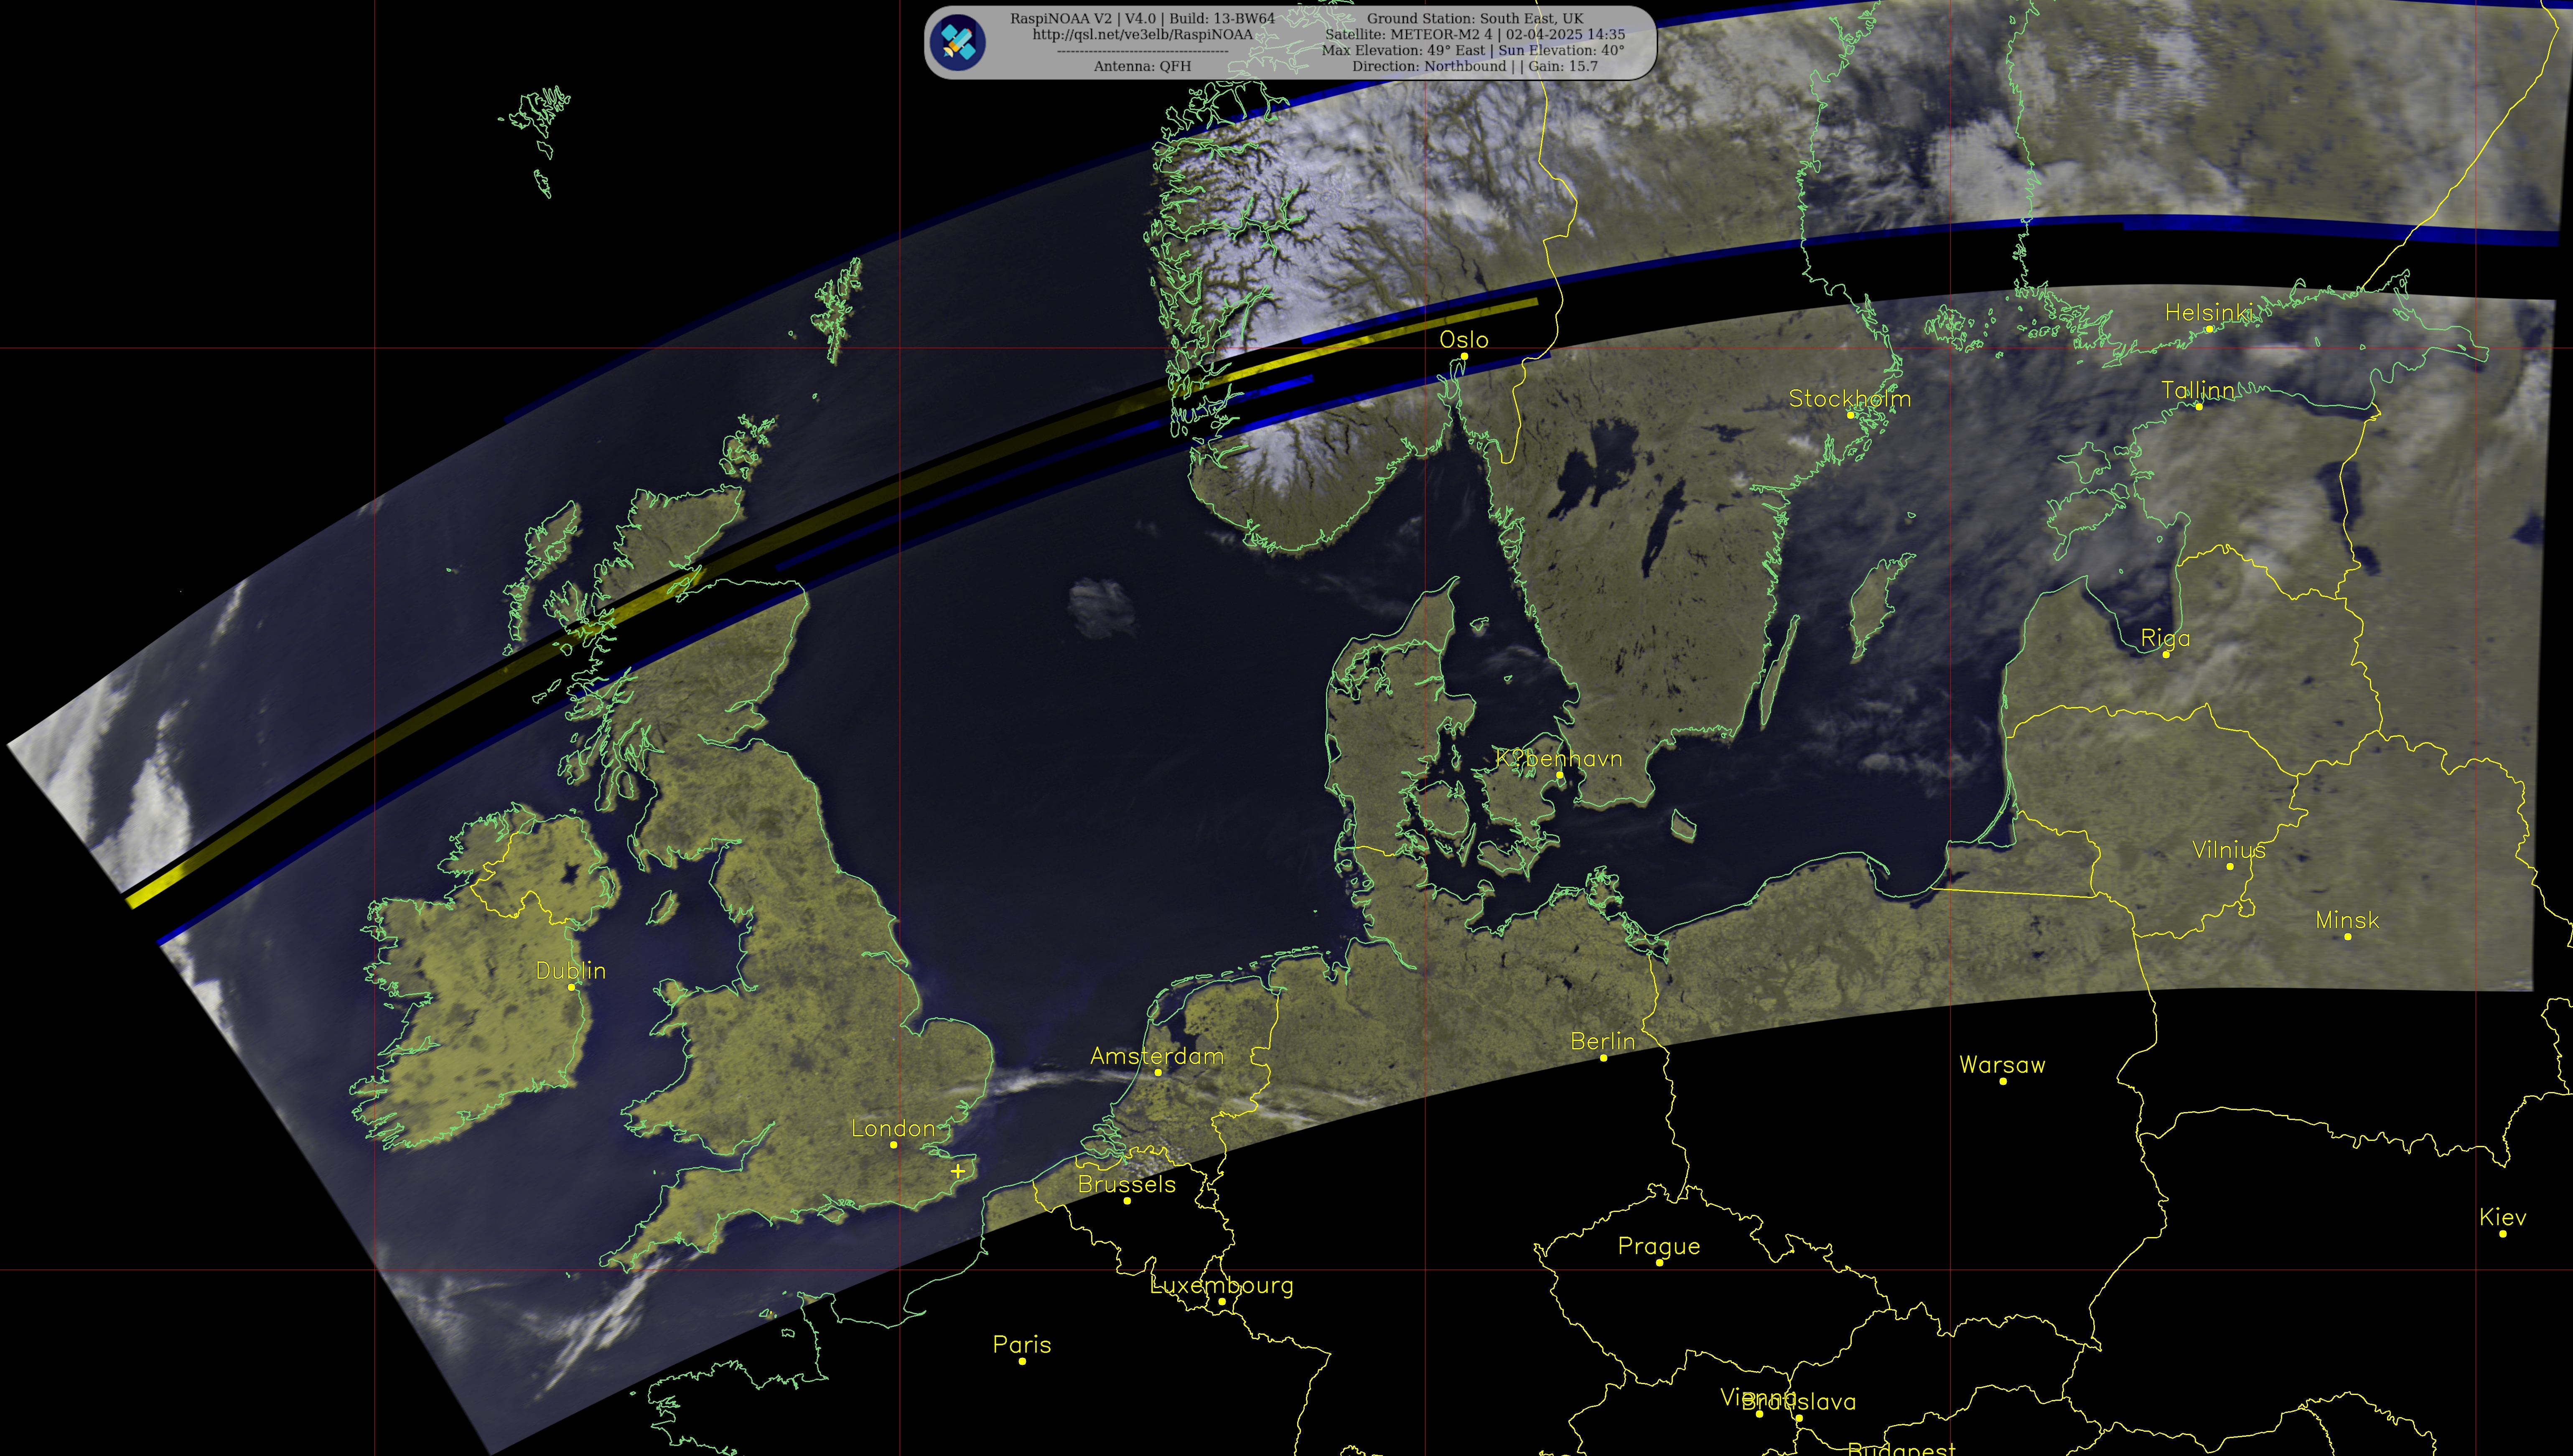Select the Luxembourg city label
Screen dimensions: 2573x1456
click(x=1221, y=1285)
